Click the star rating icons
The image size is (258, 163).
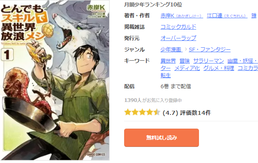point(142,112)
